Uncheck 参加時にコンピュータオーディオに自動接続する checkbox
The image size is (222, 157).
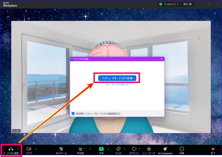pyautogui.click(x=73, y=113)
